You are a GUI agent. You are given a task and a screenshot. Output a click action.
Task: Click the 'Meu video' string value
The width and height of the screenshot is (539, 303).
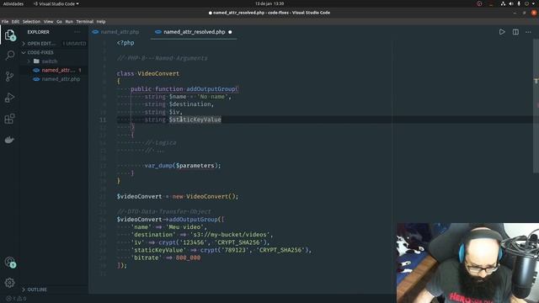tap(184, 227)
